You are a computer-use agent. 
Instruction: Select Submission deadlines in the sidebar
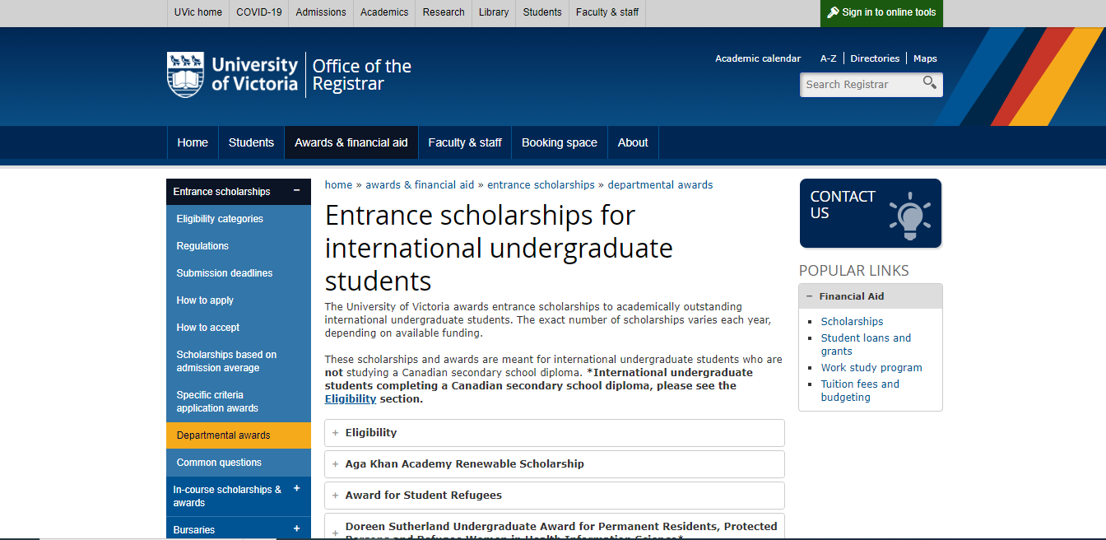(224, 273)
